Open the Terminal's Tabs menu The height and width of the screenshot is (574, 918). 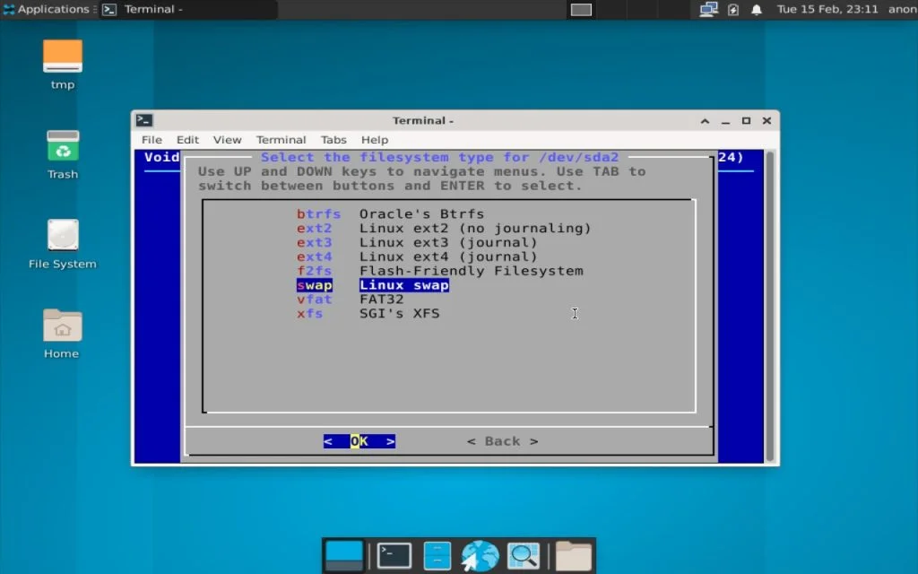coord(333,140)
